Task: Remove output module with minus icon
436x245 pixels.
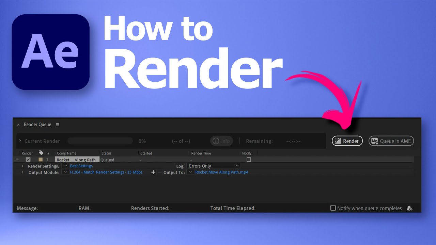Action: 160,172
